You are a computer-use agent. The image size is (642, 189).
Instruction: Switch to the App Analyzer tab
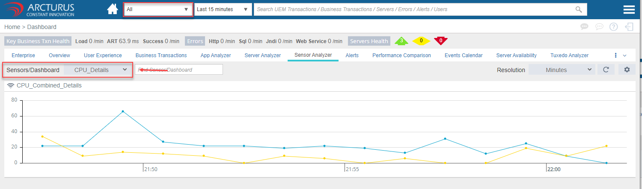tap(216, 55)
